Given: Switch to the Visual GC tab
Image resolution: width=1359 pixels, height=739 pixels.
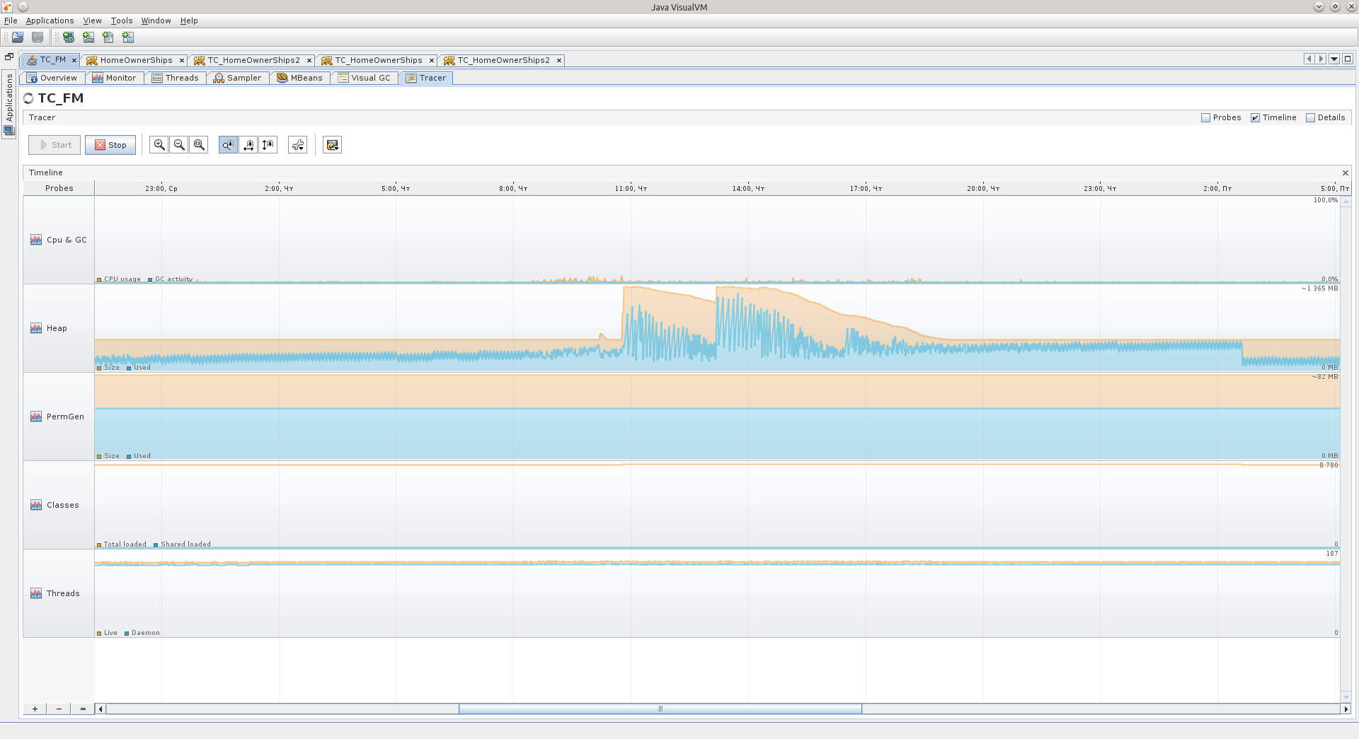Looking at the screenshot, I should (365, 78).
